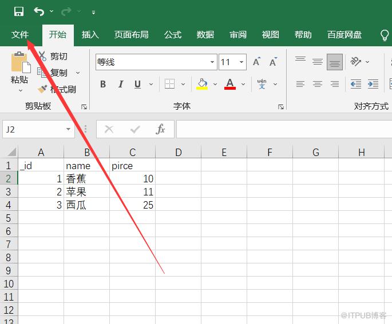Select cell containing 香蕉

[86, 178]
